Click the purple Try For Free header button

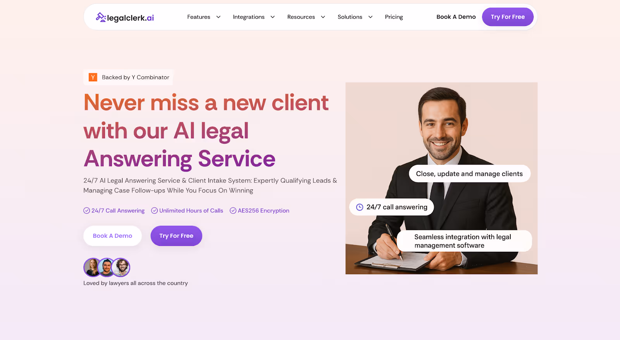click(508, 17)
